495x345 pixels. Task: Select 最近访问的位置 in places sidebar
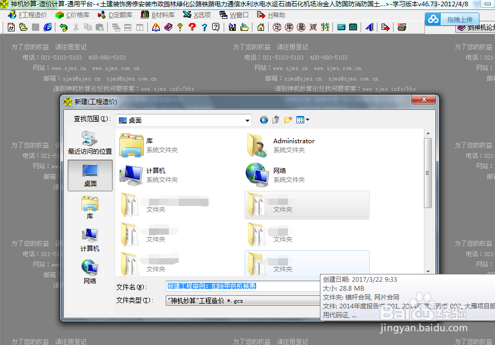[90, 142]
